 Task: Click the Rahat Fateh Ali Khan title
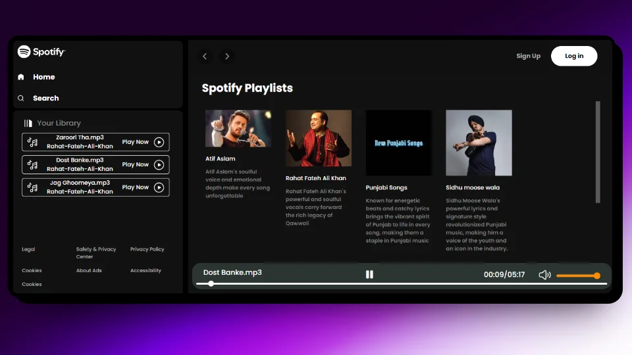tap(315, 178)
